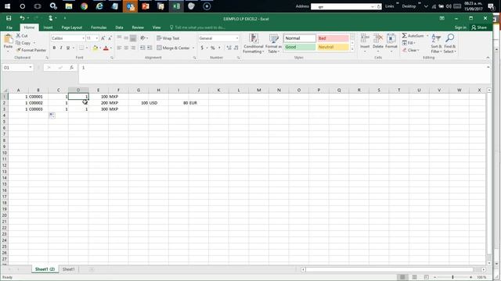The width and height of the screenshot is (501, 281).
Task: Click the Percent Style icon
Action: coord(213,48)
